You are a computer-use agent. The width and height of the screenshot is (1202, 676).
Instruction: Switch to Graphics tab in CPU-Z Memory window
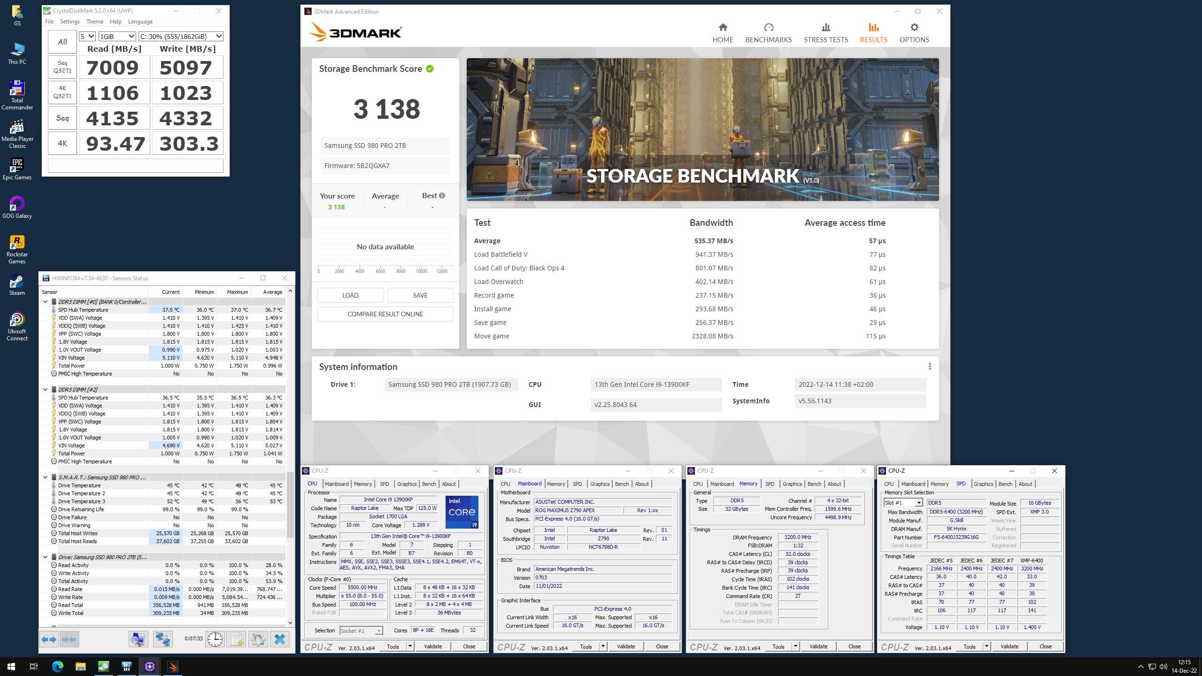792,484
